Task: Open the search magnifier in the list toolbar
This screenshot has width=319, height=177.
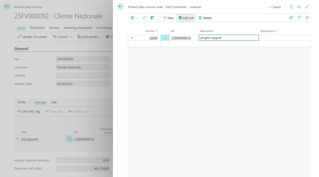Action: click(144, 18)
